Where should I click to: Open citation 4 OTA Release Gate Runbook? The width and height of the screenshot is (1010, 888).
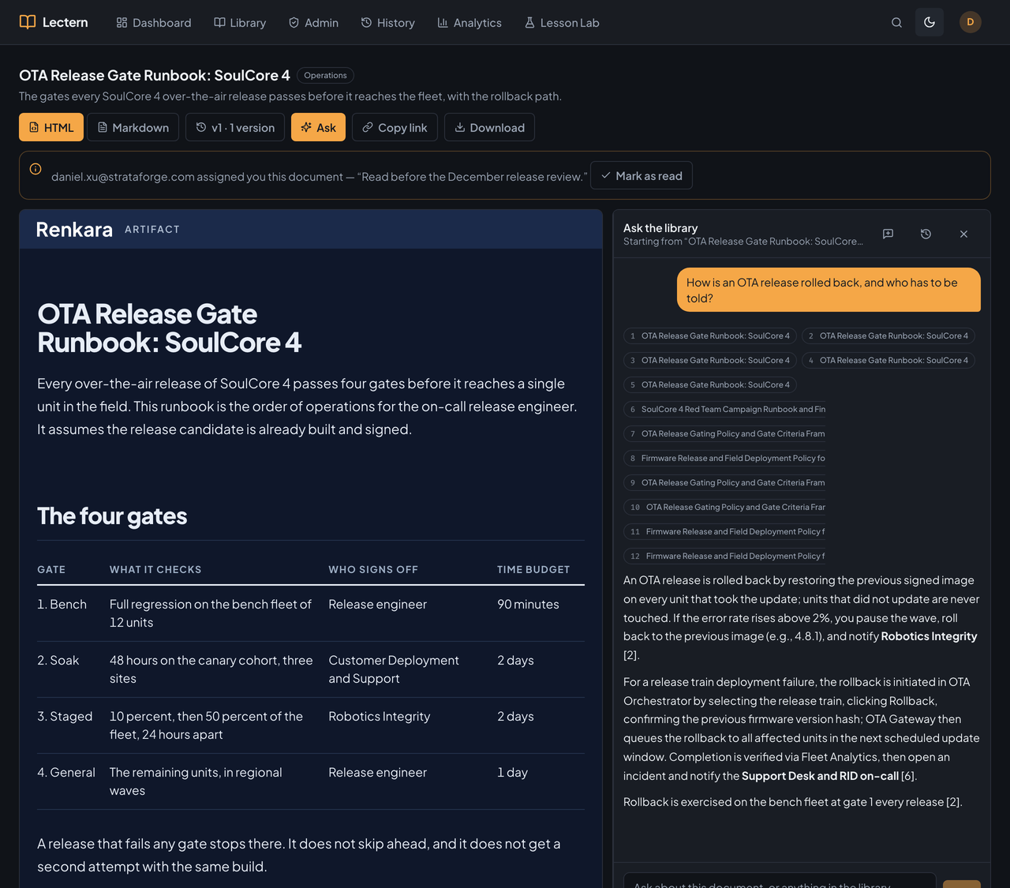888,361
